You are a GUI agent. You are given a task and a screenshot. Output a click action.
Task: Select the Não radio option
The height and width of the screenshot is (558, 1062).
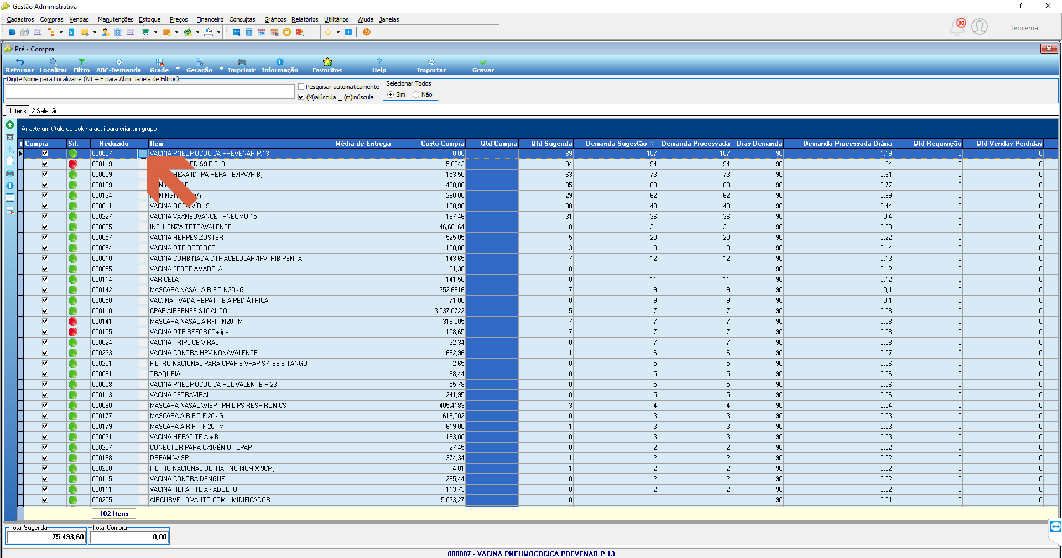[416, 95]
